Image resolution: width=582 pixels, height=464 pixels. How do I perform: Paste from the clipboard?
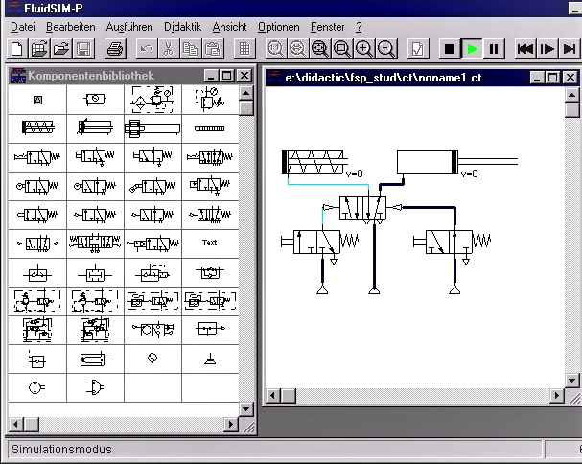pos(212,49)
